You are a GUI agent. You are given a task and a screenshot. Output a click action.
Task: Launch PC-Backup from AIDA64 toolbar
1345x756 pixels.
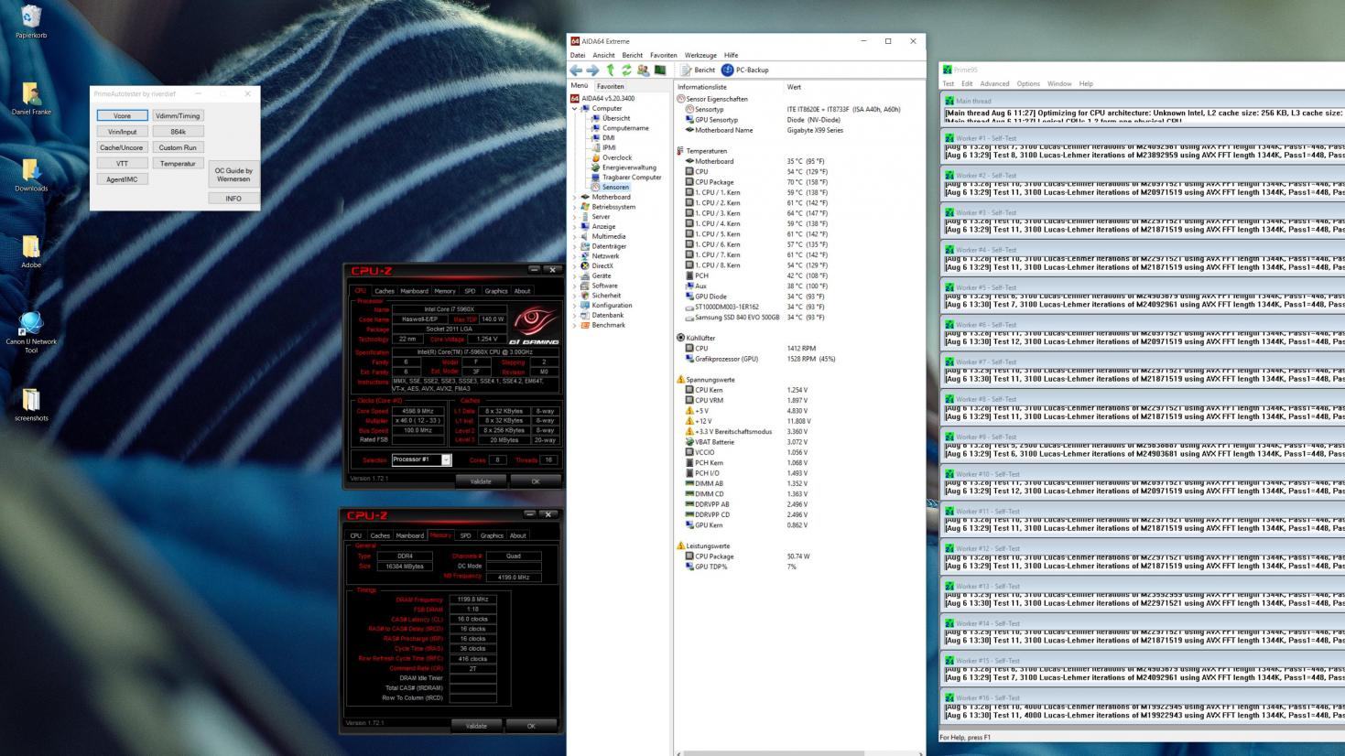745,70
